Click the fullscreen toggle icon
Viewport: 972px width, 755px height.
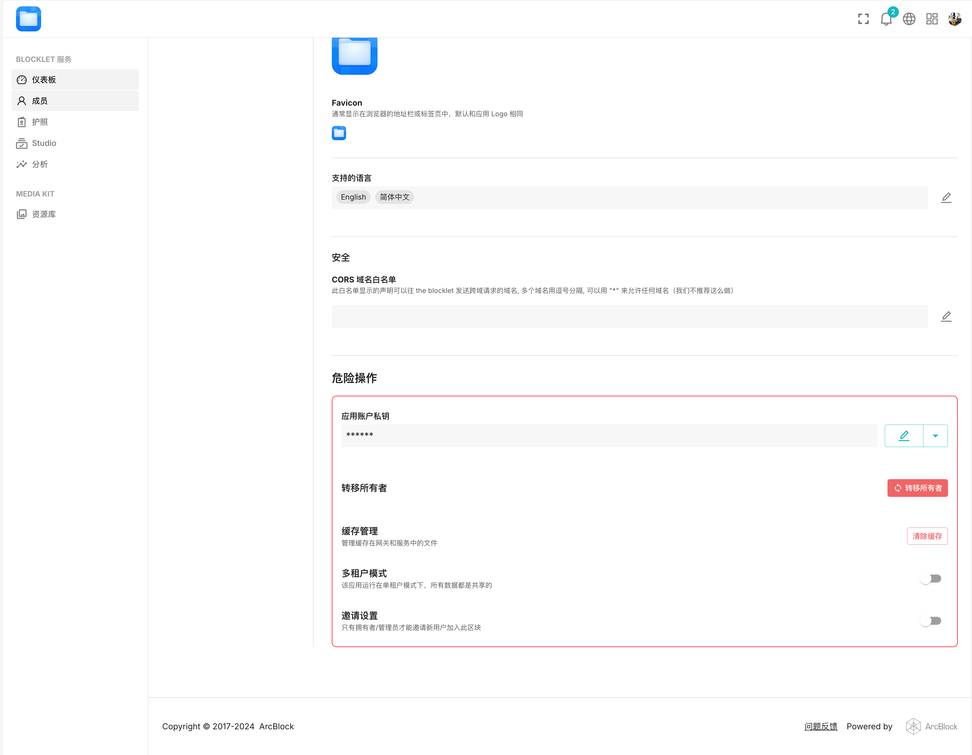[863, 19]
